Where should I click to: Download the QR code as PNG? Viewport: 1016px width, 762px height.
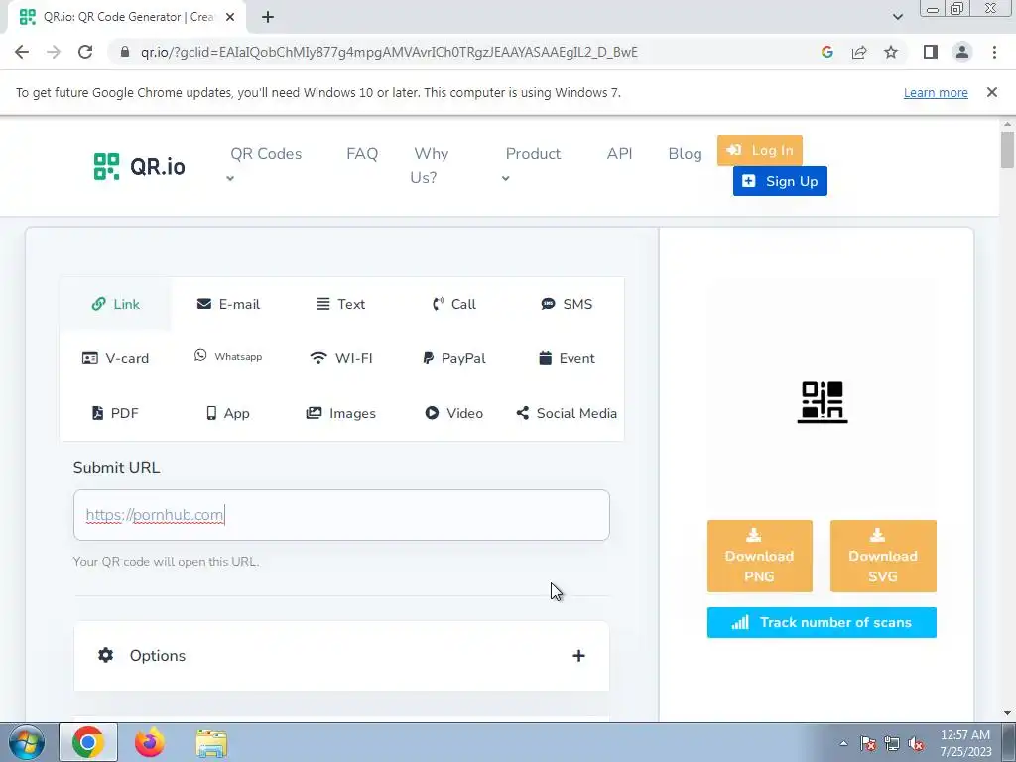pos(759,556)
